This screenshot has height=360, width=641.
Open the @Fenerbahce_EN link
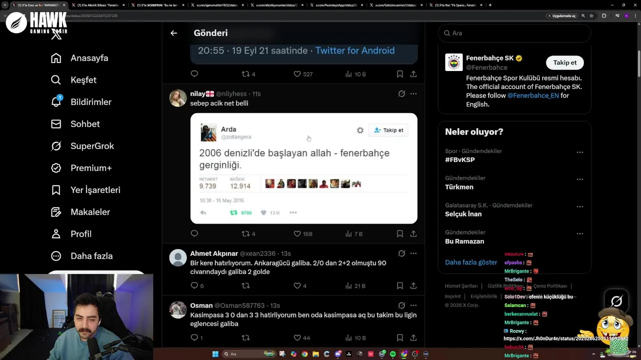(x=533, y=95)
